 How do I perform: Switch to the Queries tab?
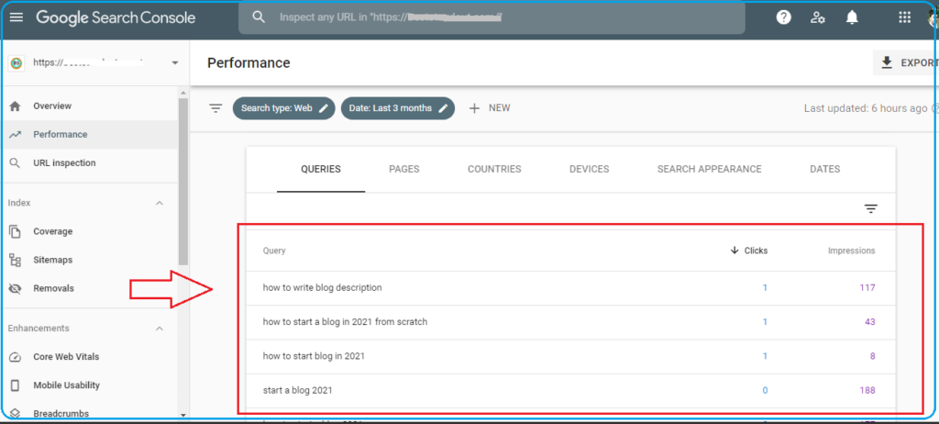[x=321, y=169]
